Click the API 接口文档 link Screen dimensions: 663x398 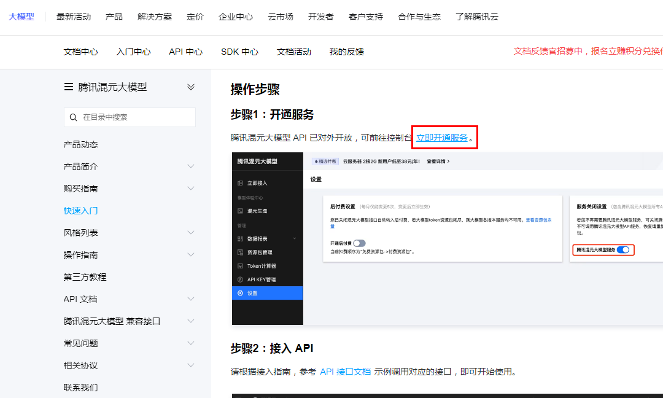(x=345, y=372)
